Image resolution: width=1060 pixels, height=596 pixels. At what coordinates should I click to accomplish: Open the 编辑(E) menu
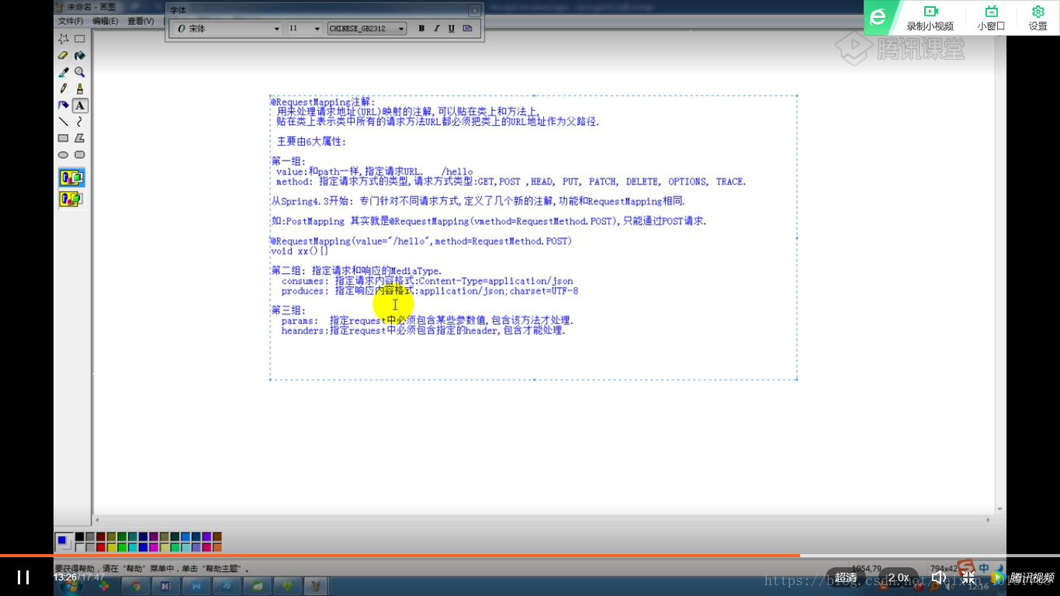tap(106, 21)
